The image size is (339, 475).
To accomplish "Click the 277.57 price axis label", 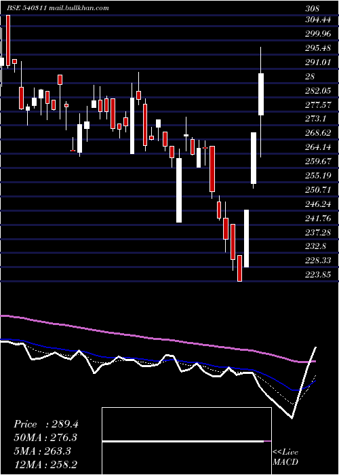I will (318, 104).
